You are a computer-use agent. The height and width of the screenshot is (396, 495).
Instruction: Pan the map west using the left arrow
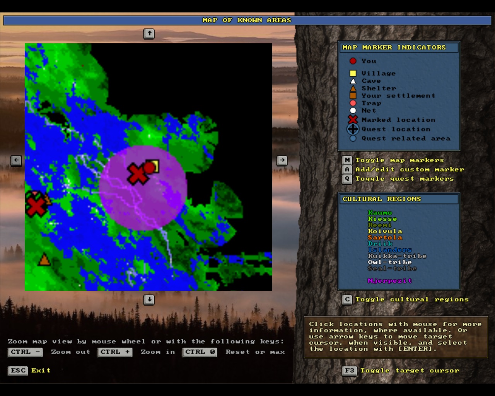tap(16, 160)
